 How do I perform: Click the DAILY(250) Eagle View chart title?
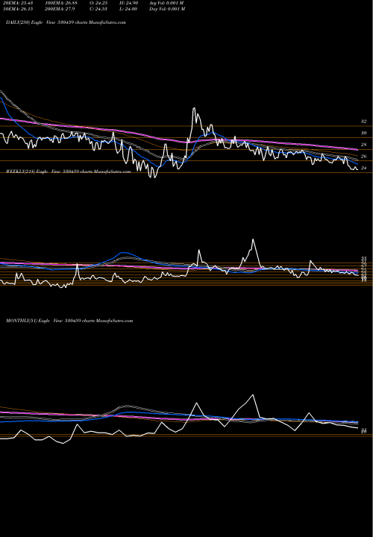[x=66, y=22]
